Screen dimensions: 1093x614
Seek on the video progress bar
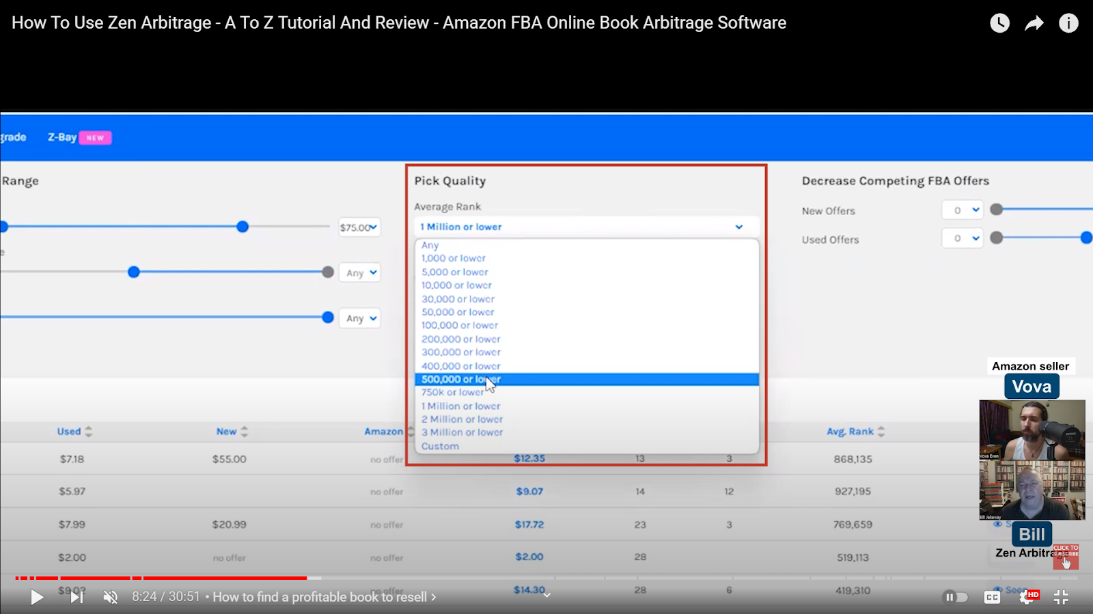546,578
